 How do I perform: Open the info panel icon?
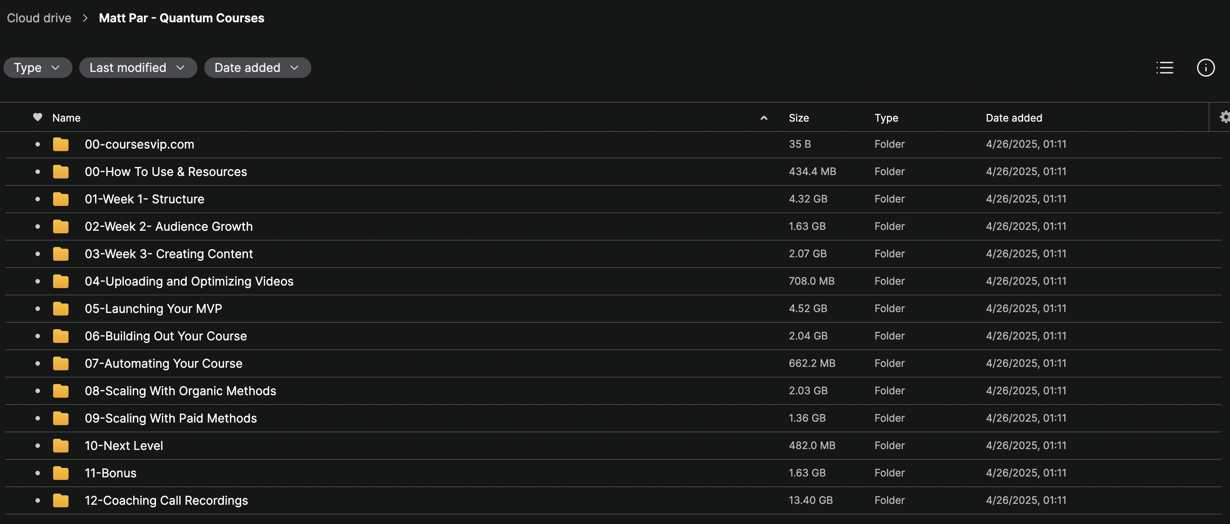1206,68
